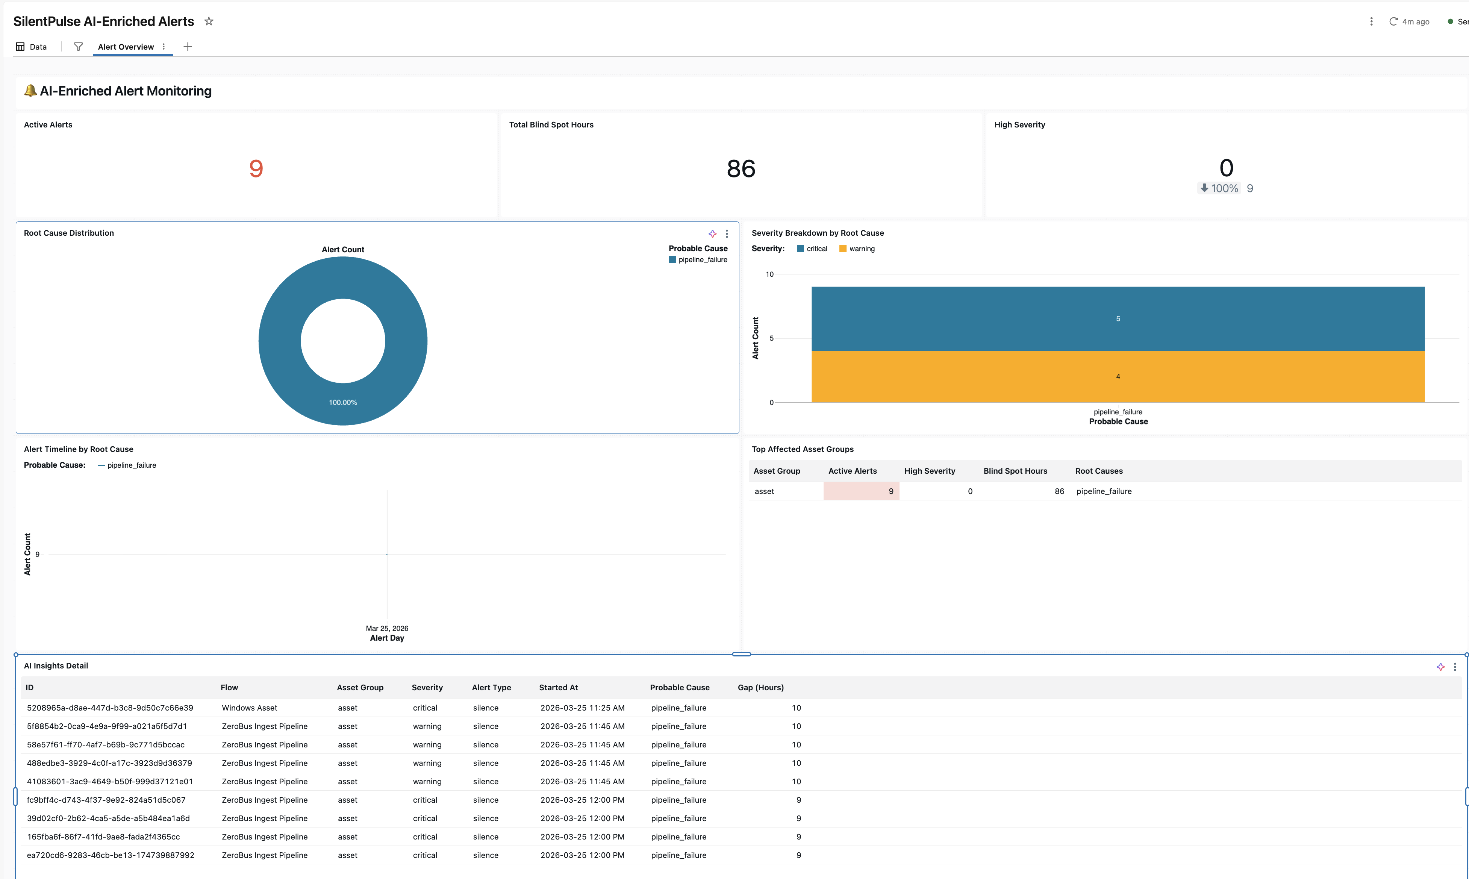Viewport: 1469px width, 879px height.
Task: Click the dashboard title SilentPulse AI-Enriched Alerts
Action: point(104,21)
